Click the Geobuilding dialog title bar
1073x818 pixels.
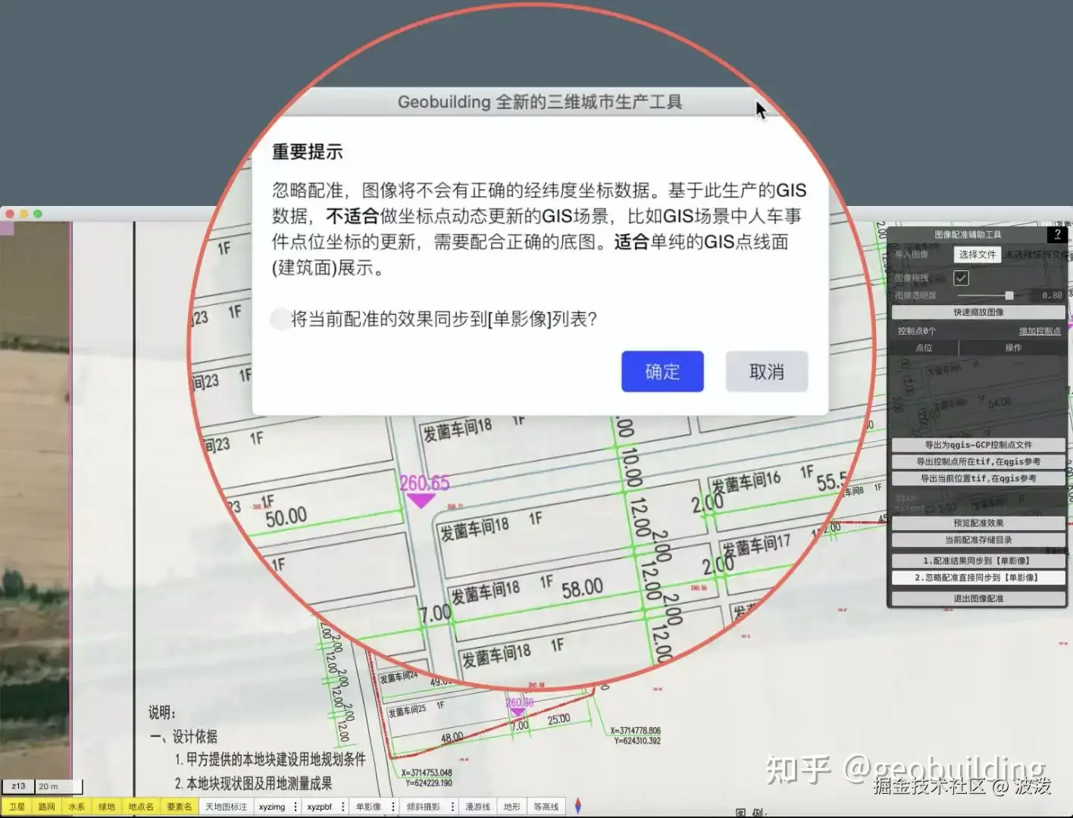pos(540,101)
